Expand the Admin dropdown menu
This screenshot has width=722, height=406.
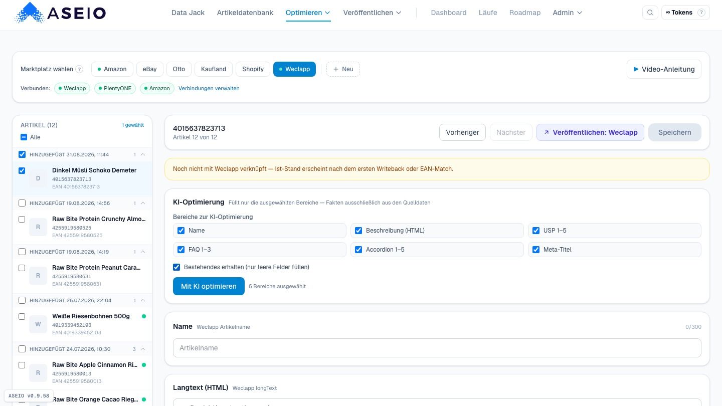(x=567, y=13)
